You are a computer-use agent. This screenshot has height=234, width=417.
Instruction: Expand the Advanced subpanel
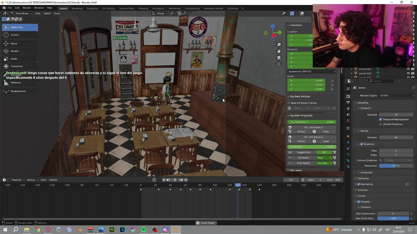click(x=366, y=173)
